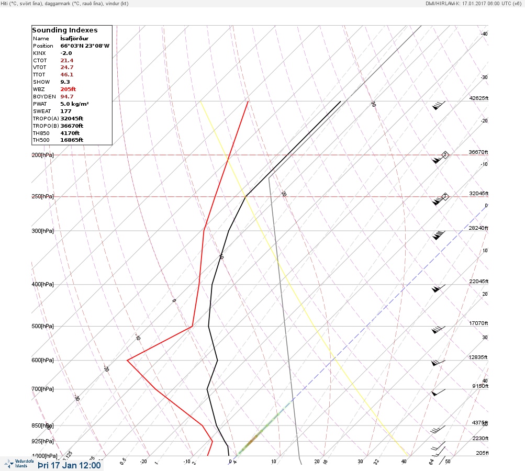Select the VTOT value 24.7
Image resolution: width=525 pixels, height=471 pixels.
click(67, 68)
